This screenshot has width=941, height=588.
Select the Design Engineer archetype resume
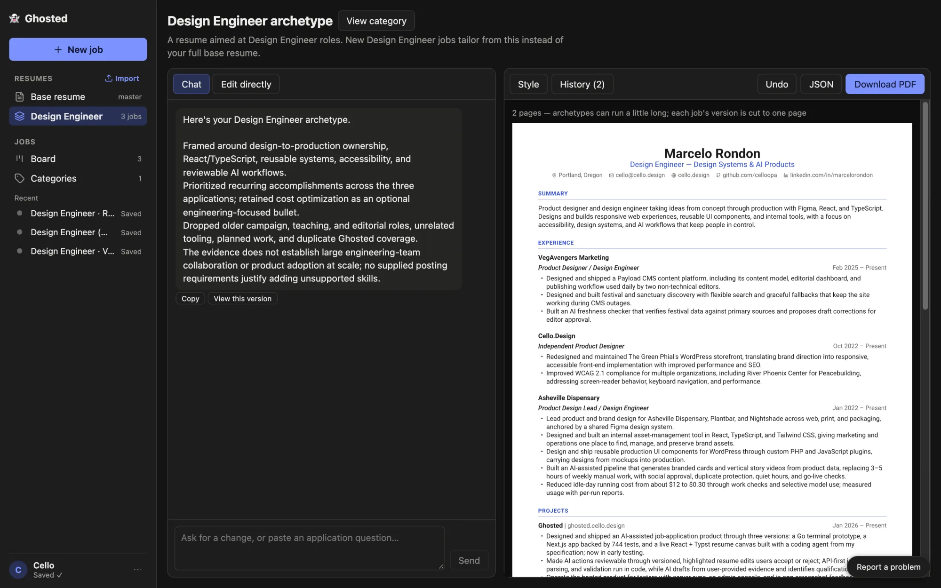coord(78,116)
